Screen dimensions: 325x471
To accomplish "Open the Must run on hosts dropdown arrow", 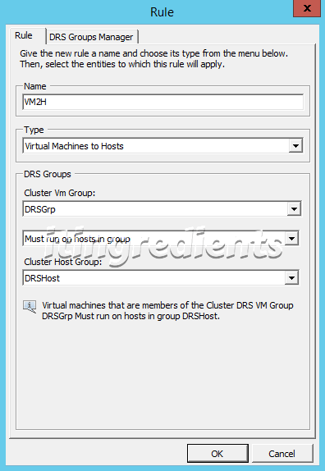I will coord(291,239).
